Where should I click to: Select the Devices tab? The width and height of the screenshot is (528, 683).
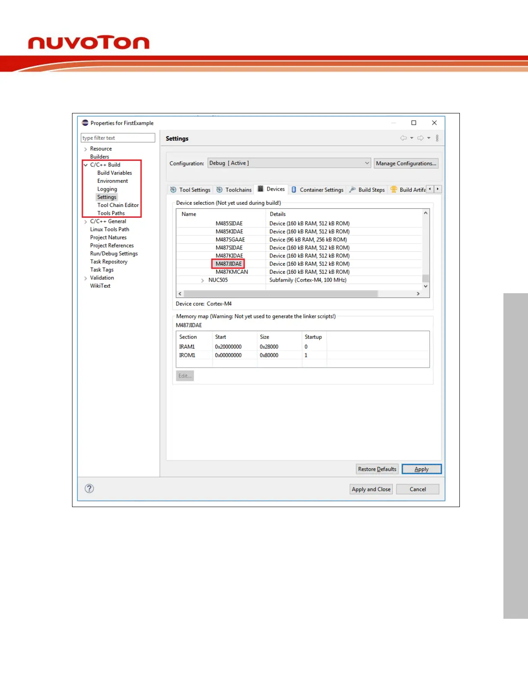271,189
